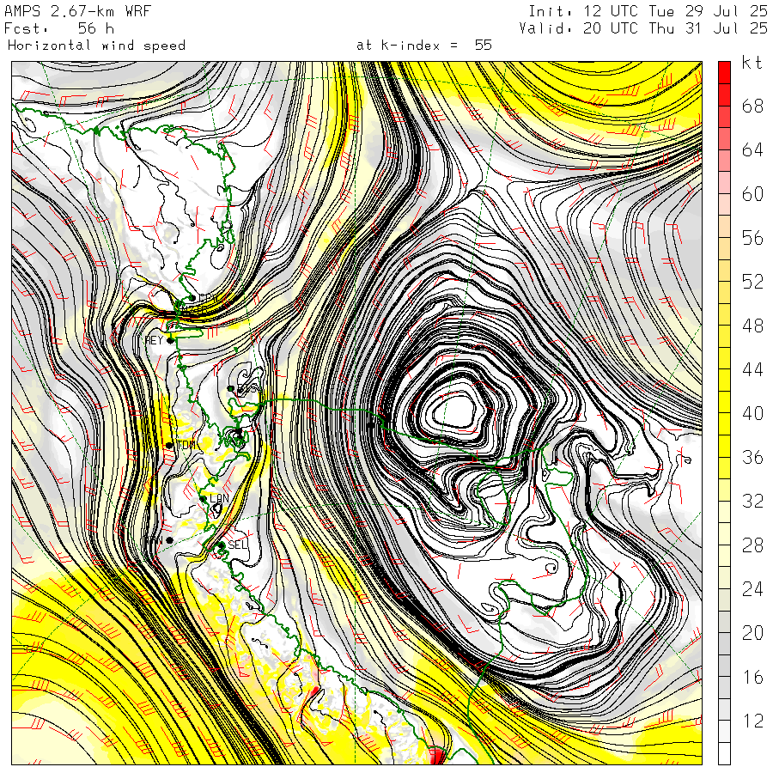This screenshot has height=773, width=773.
Task: Click the "Horizontal wind speed" label
Action: tap(96, 46)
